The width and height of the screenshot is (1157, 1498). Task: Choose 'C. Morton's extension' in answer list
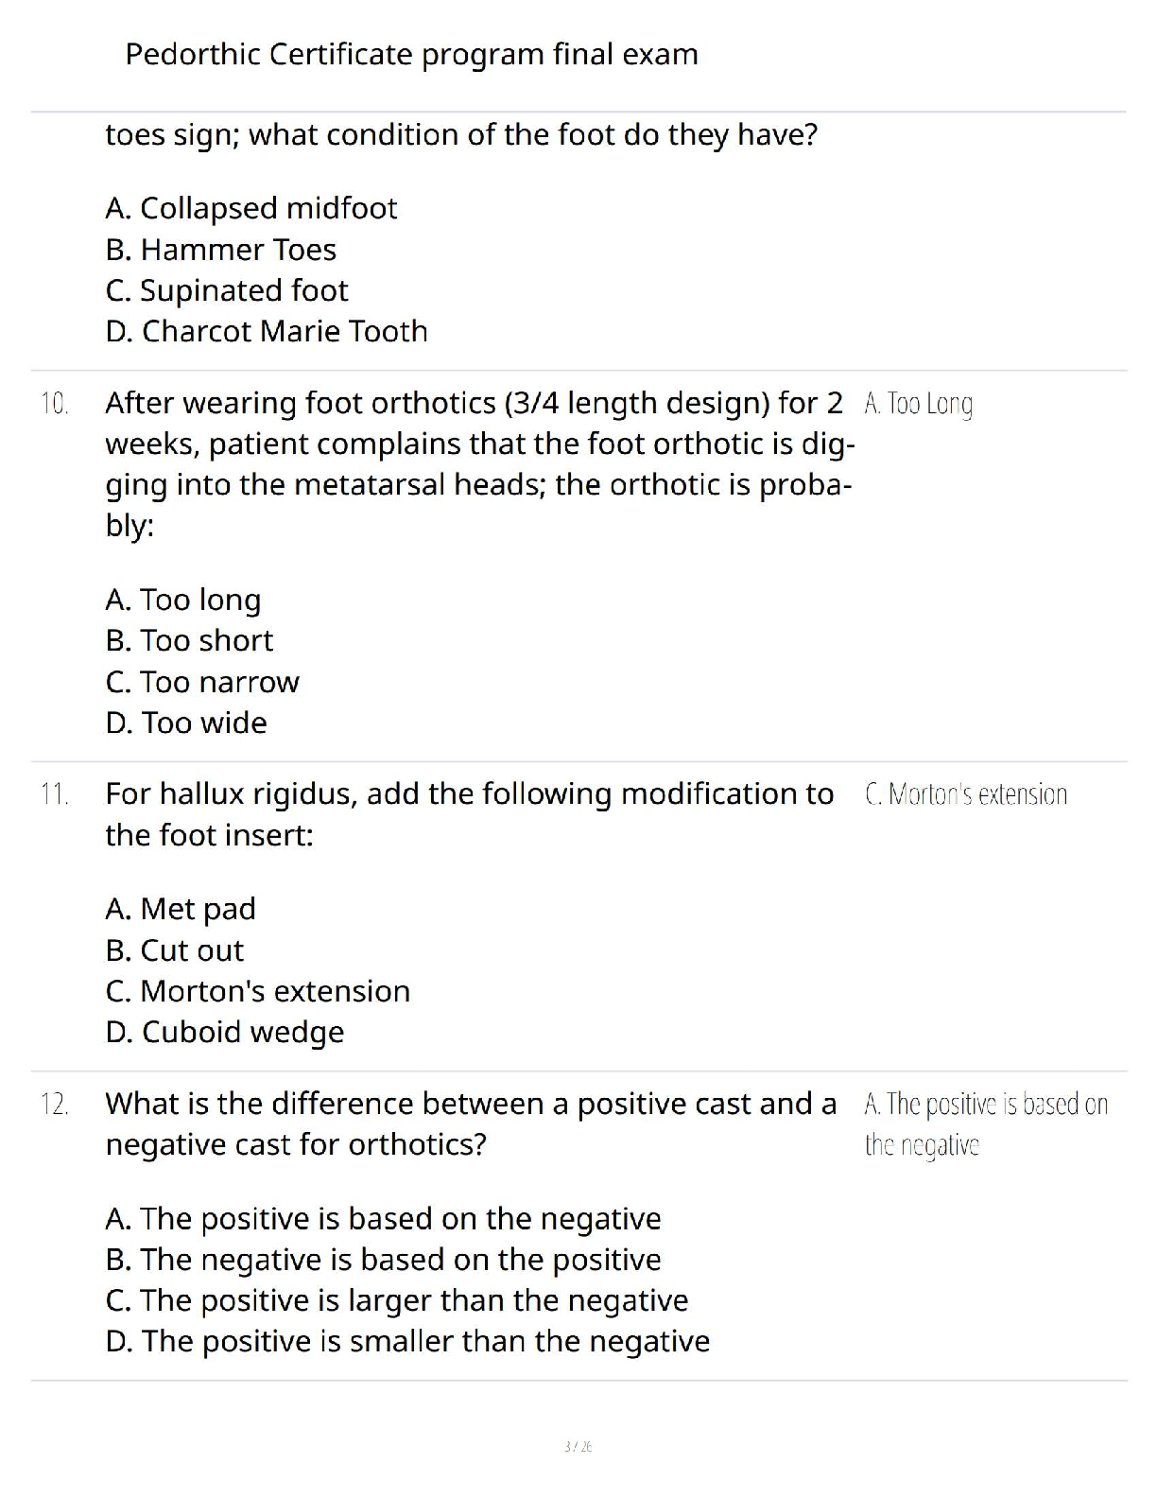point(257,991)
